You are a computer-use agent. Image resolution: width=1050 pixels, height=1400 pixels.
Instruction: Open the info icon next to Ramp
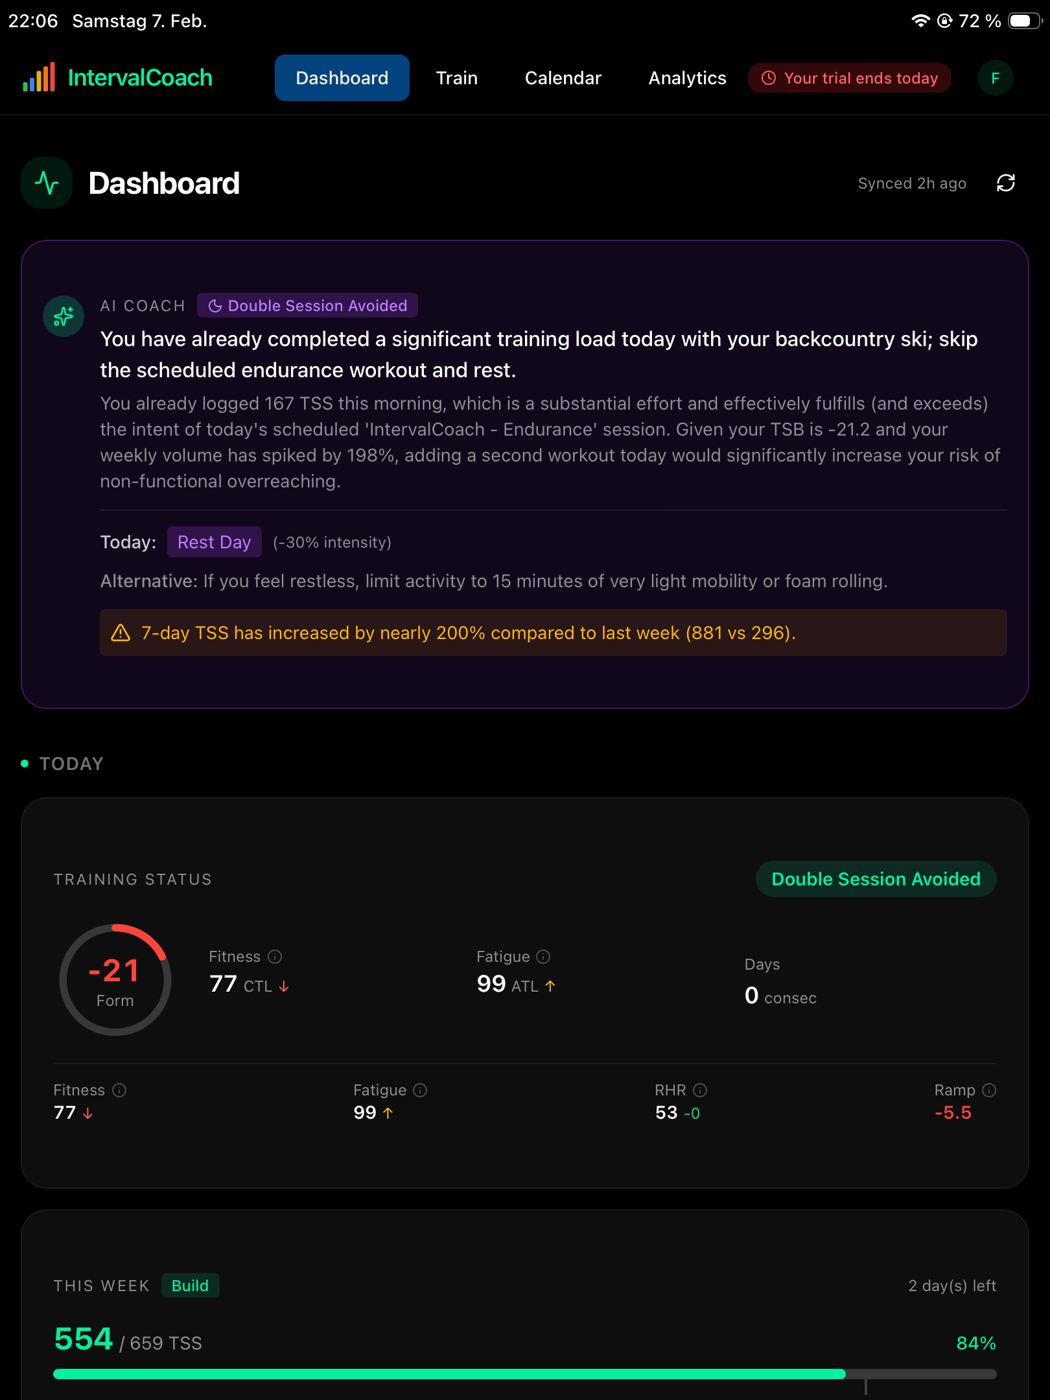[x=989, y=1090]
